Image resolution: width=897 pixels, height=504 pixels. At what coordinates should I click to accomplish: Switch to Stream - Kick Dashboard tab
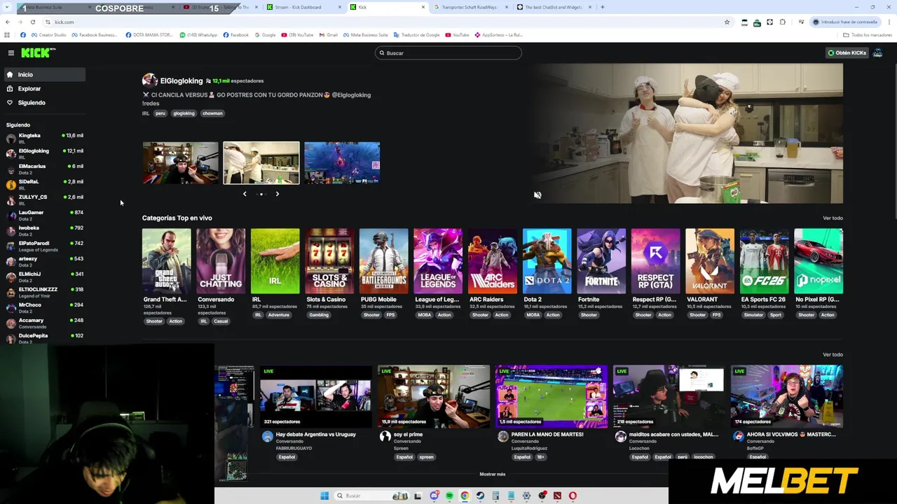(x=303, y=7)
